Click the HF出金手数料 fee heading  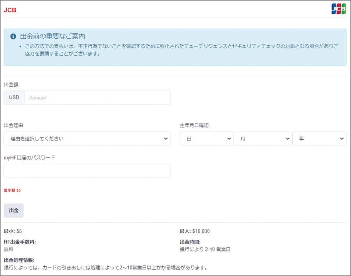20,242
